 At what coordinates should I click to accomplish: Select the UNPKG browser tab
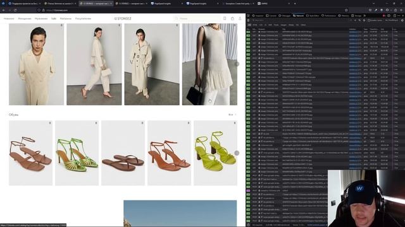274,4
